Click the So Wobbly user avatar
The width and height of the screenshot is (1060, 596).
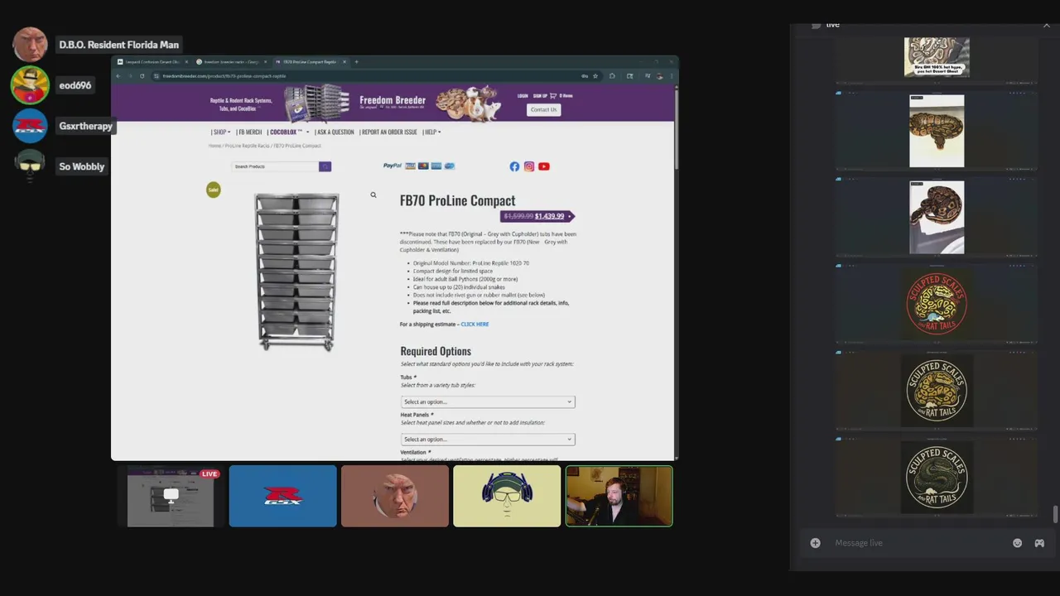click(30, 166)
